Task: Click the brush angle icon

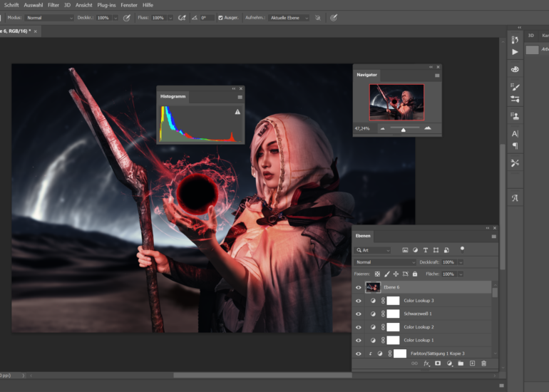Action: pos(195,18)
